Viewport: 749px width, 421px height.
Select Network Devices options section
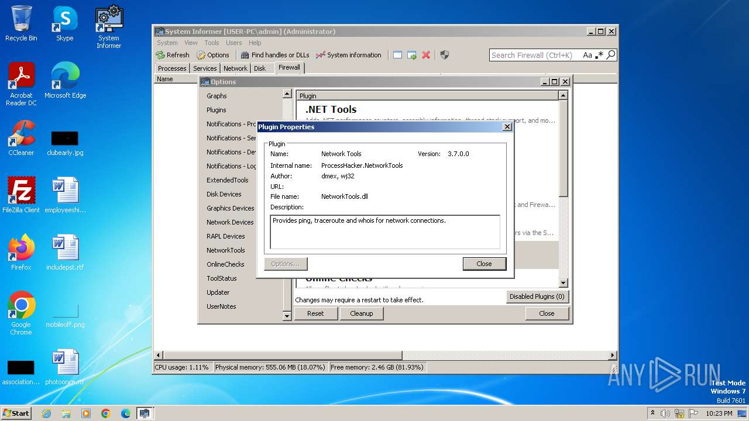tap(230, 222)
